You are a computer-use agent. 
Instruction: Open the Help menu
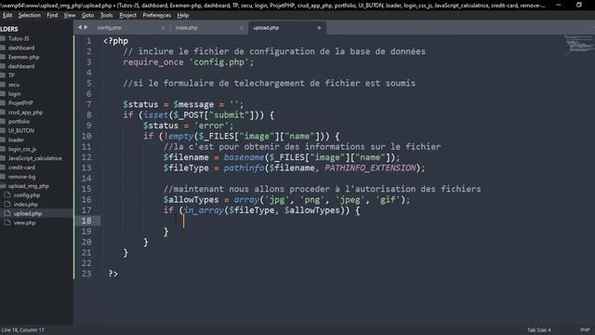tap(183, 15)
